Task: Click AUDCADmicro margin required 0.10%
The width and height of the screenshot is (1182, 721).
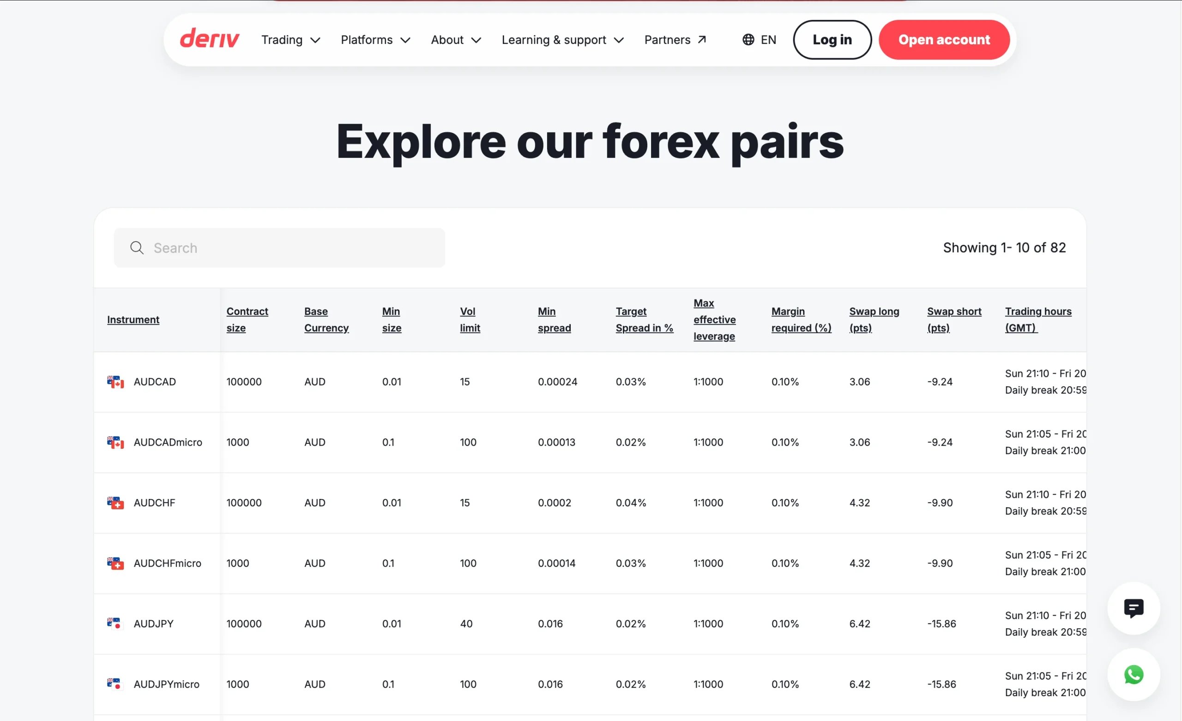Action: pyautogui.click(x=785, y=442)
